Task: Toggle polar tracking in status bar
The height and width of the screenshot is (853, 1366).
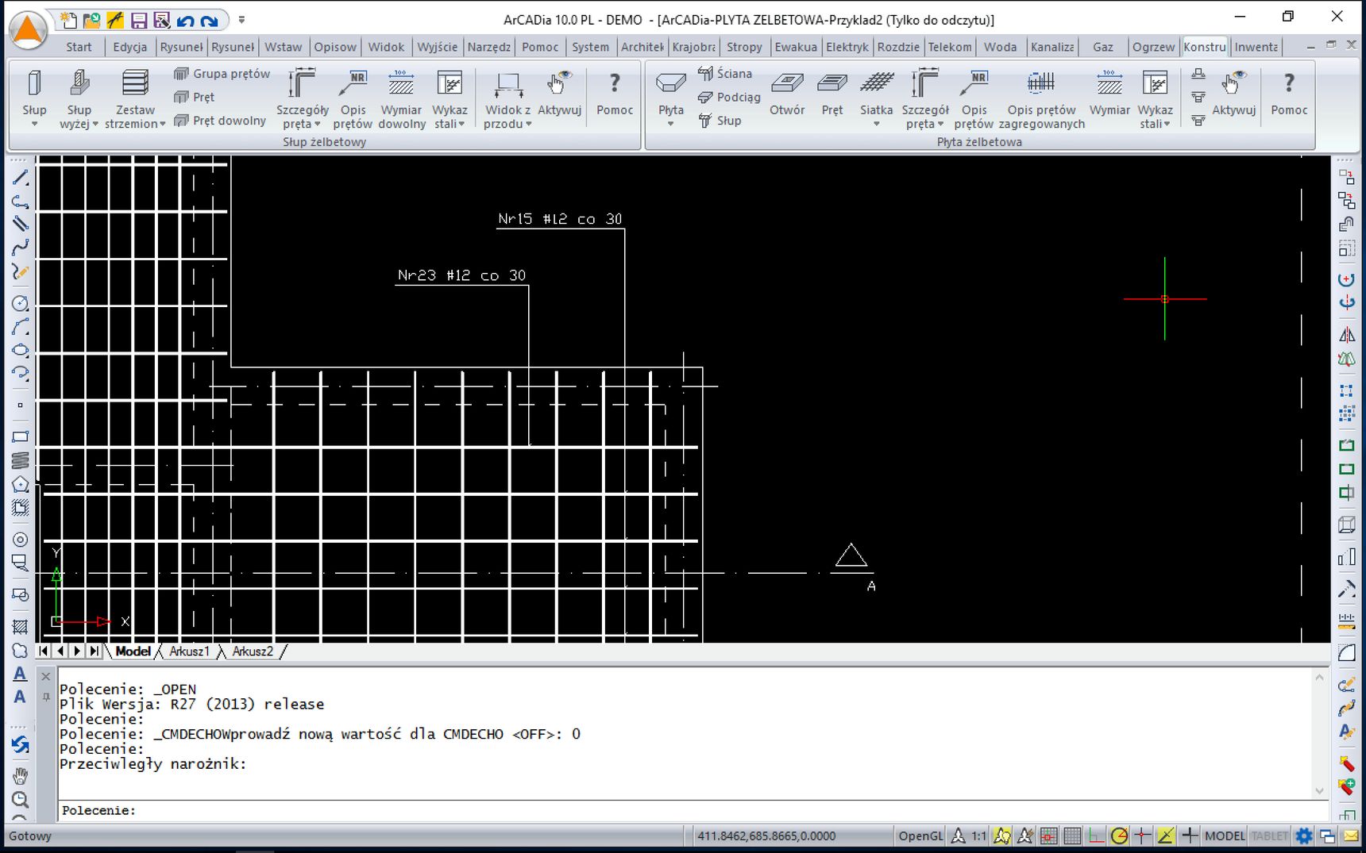Action: tap(1119, 836)
